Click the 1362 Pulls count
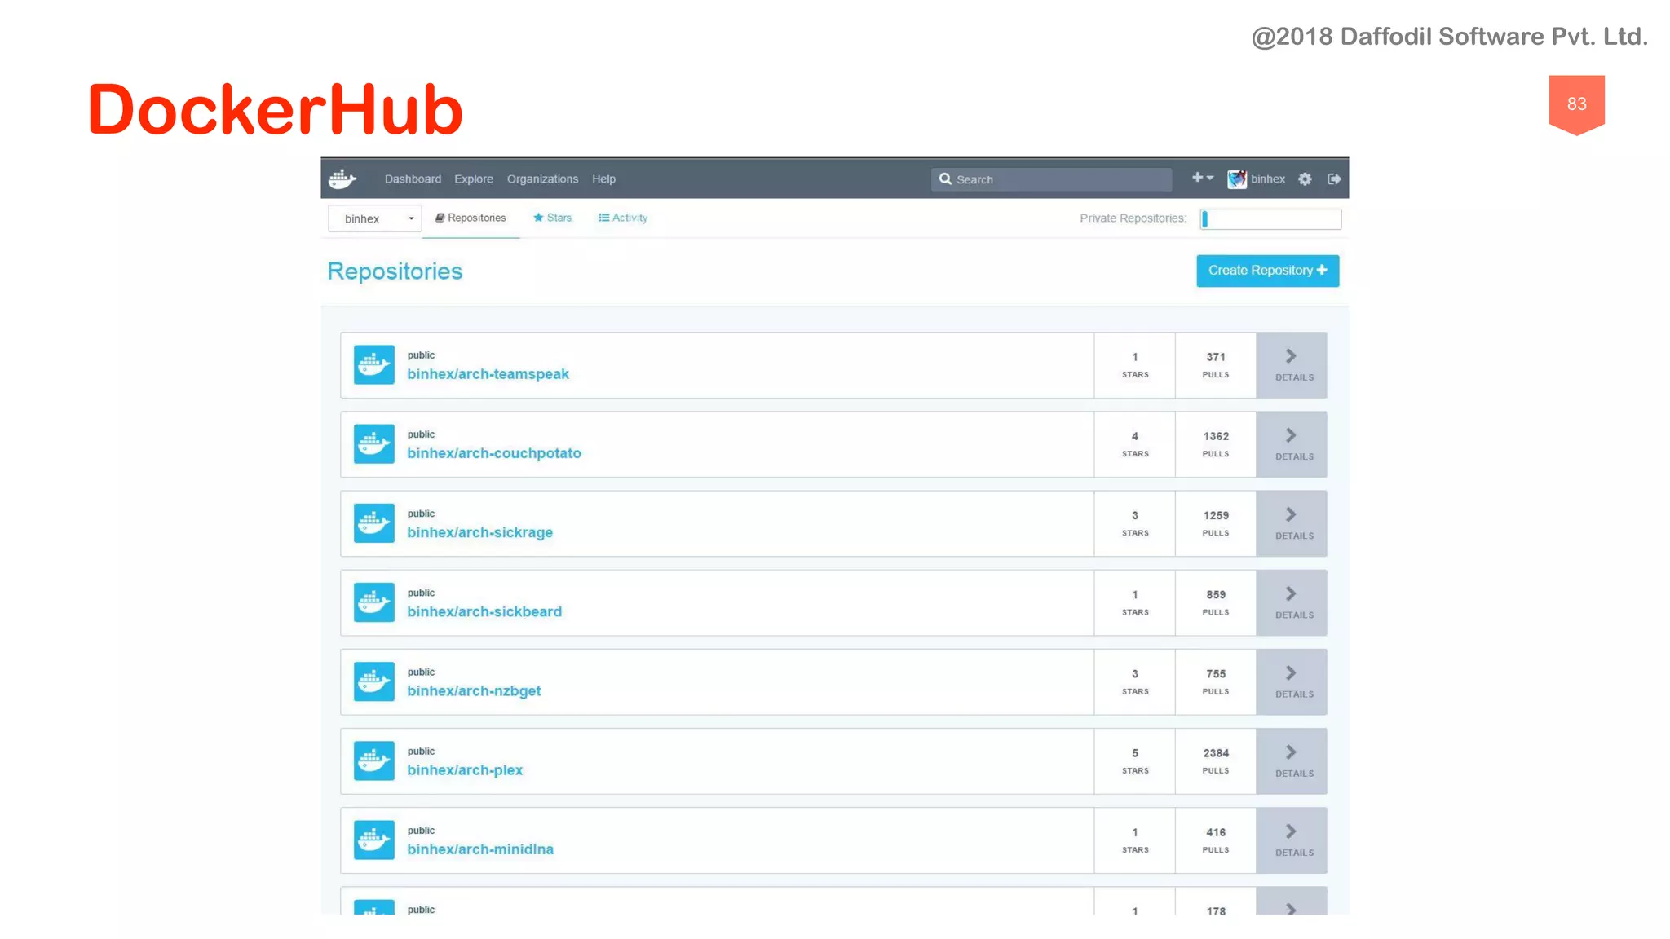 1216,444
